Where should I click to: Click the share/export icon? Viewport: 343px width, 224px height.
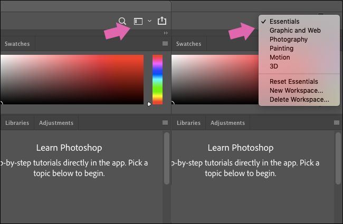coord(162,21)
